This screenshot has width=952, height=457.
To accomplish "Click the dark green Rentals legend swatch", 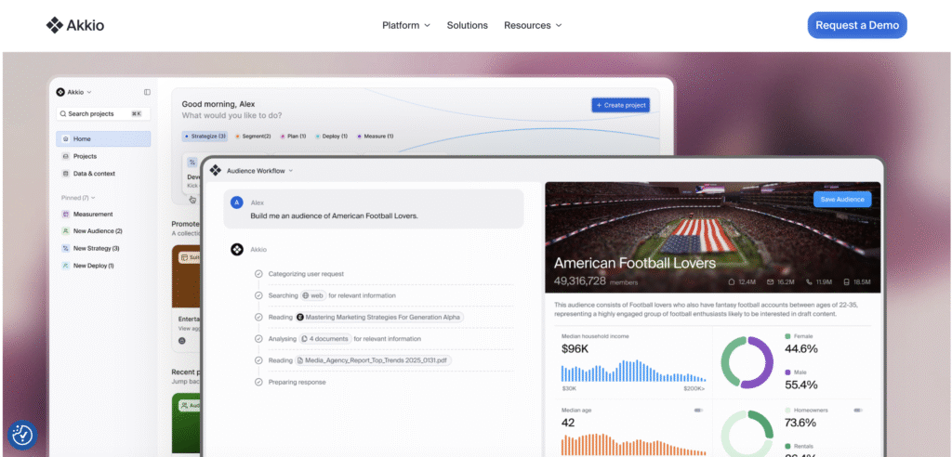I will [788, 446].
